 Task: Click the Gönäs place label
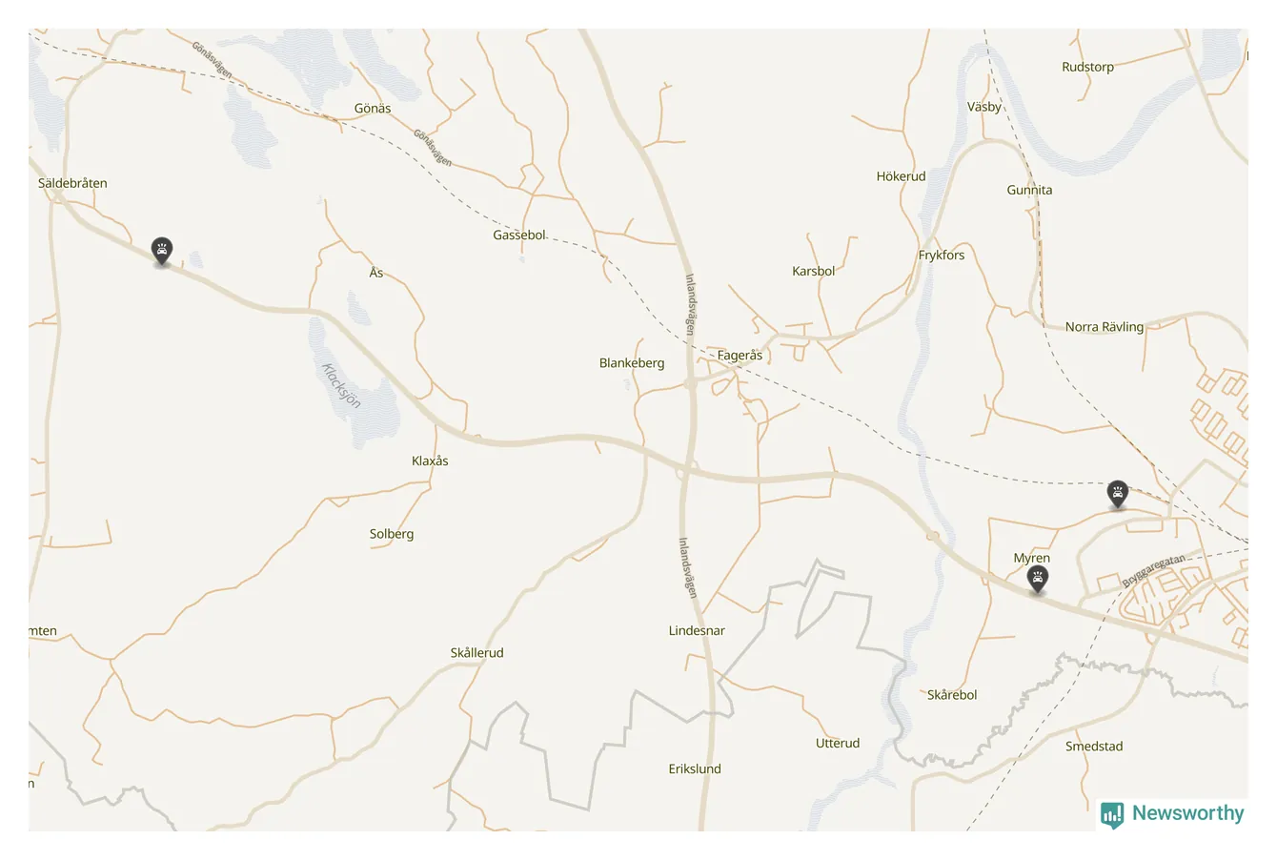pos(373,109)
